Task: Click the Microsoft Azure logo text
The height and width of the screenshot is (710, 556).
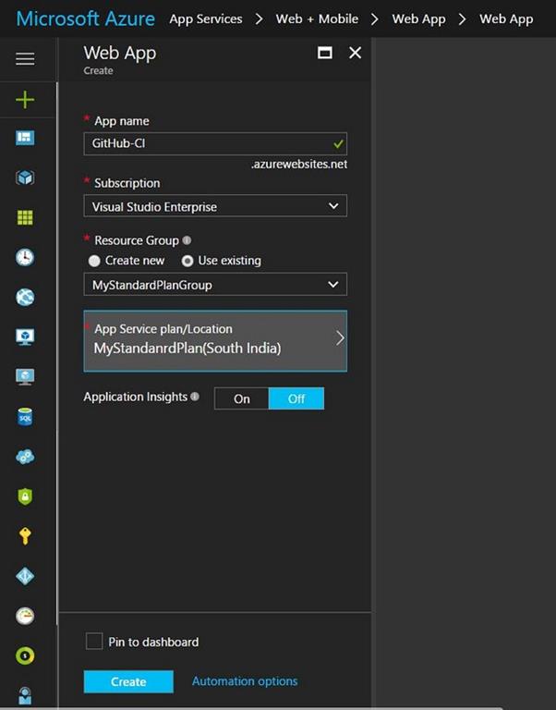Action: [x=86, y=19]
